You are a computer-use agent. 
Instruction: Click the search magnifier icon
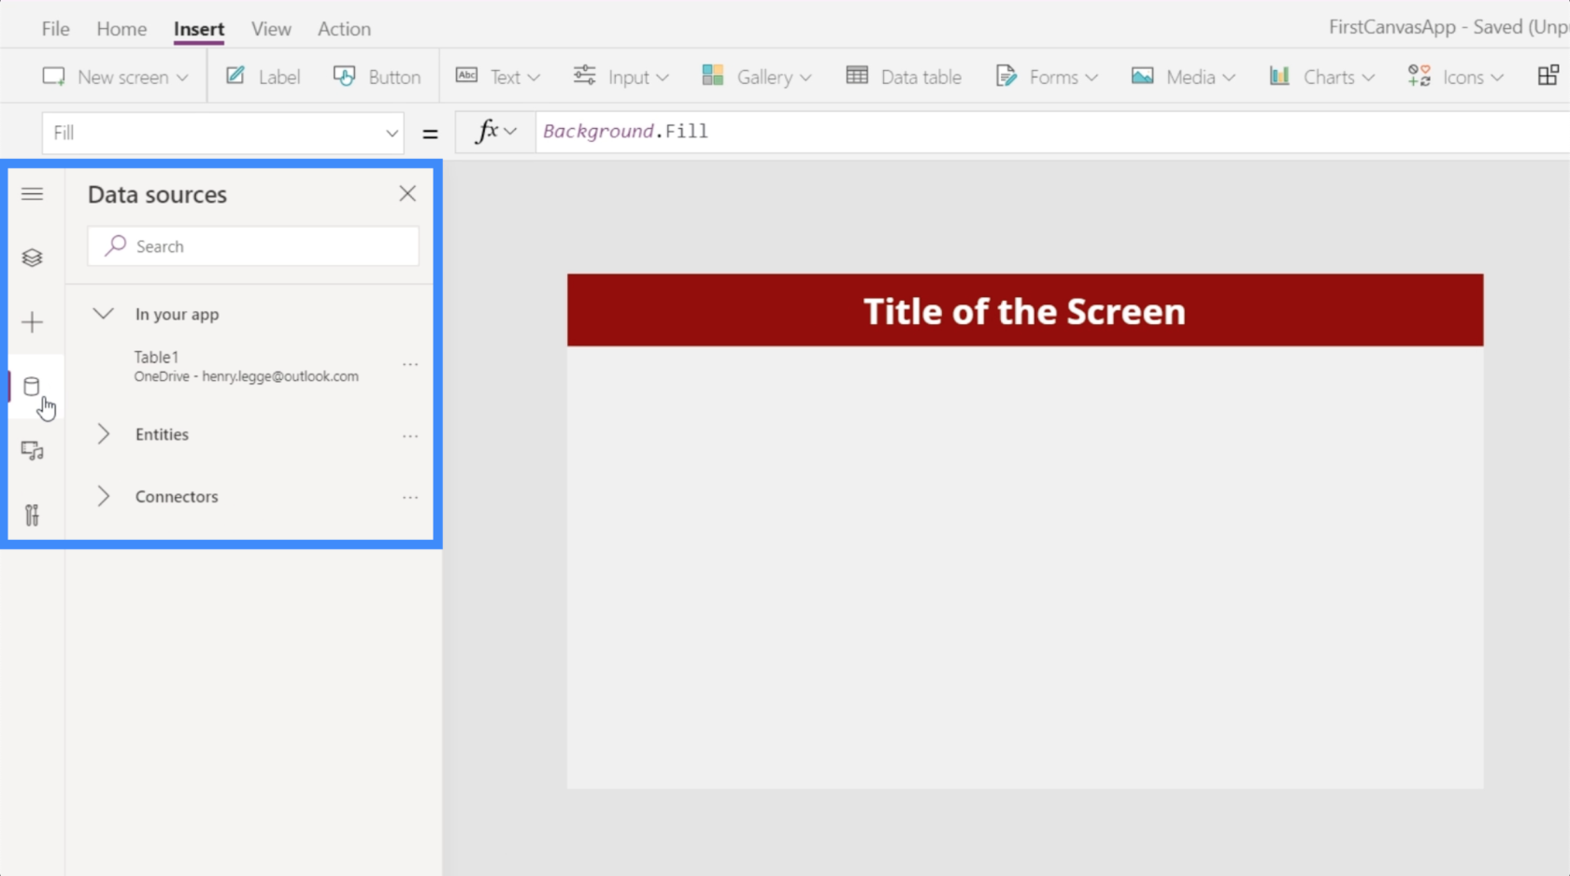point(115,246)
